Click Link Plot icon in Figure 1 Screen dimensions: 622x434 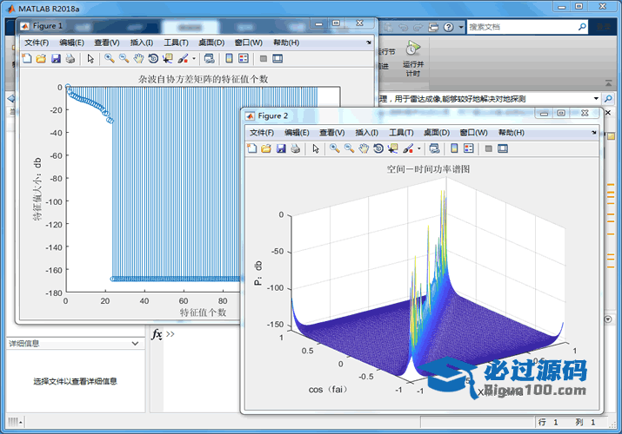[x=209, y=58]
